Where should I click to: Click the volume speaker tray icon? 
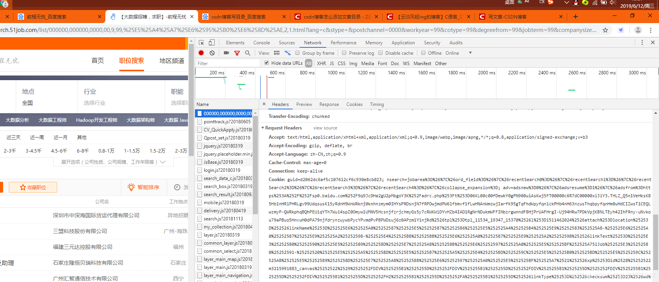click(x=612, y=2)
